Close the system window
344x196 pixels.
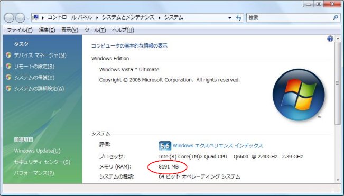pos(332,4)
